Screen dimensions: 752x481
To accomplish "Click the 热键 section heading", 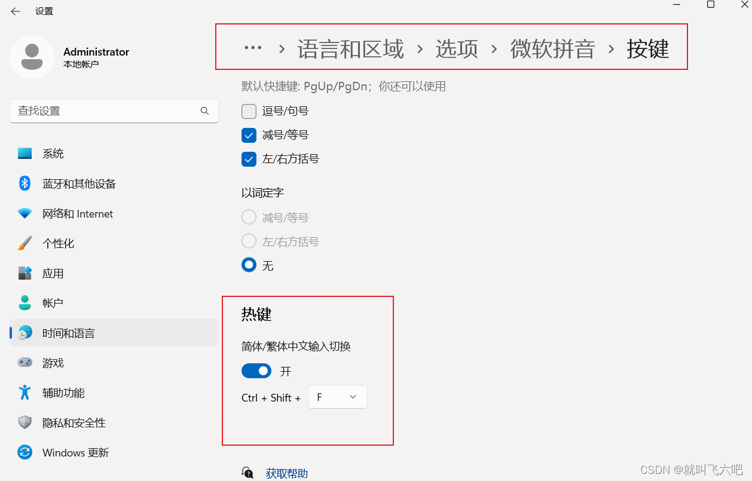I will 256,314.
